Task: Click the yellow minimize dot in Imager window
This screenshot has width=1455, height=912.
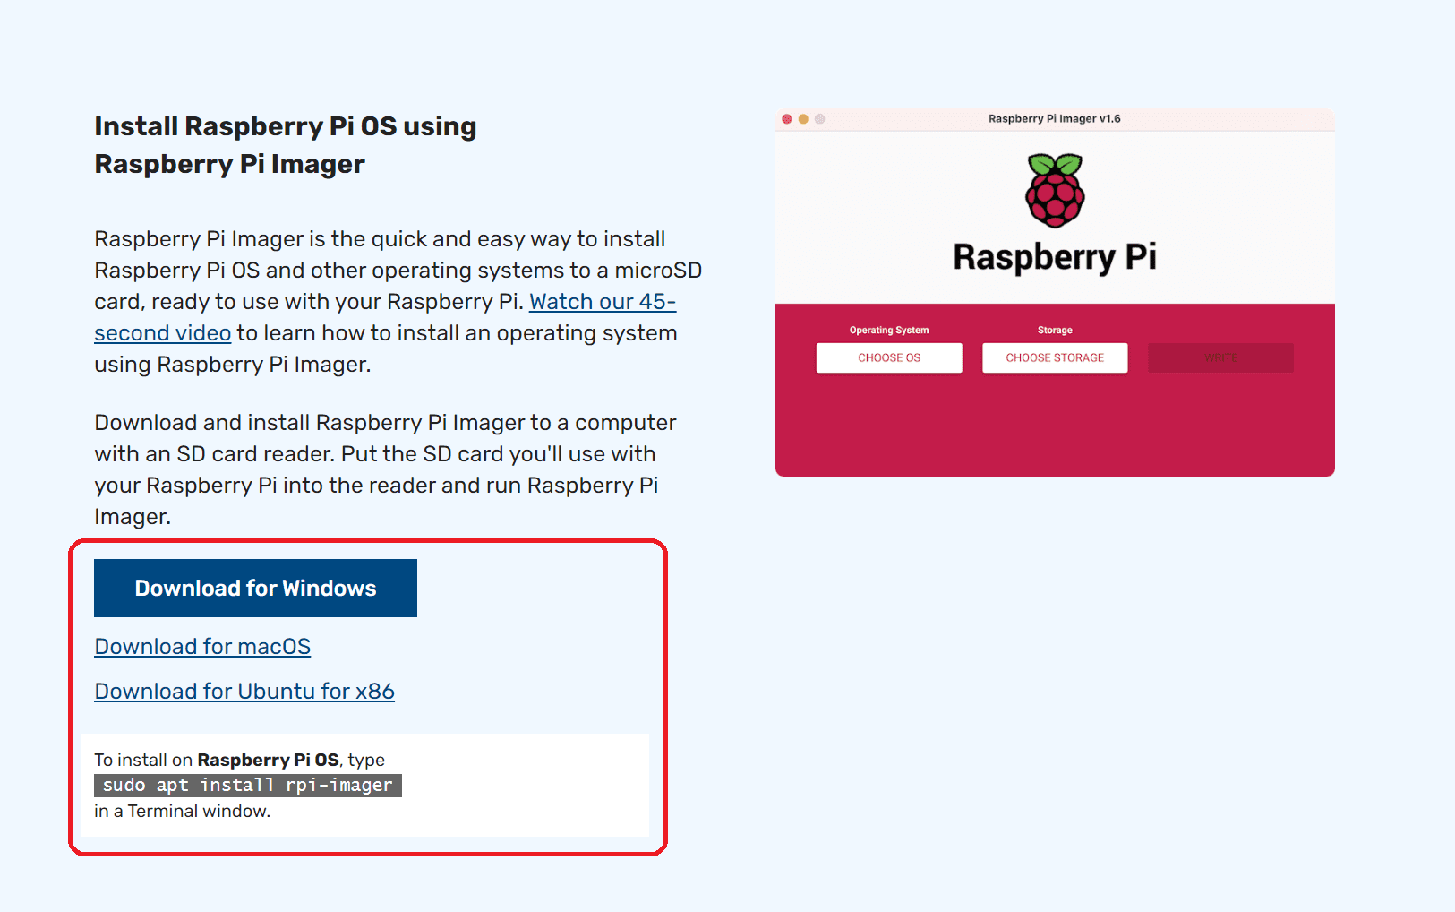Action: click(x=803, y=119)
